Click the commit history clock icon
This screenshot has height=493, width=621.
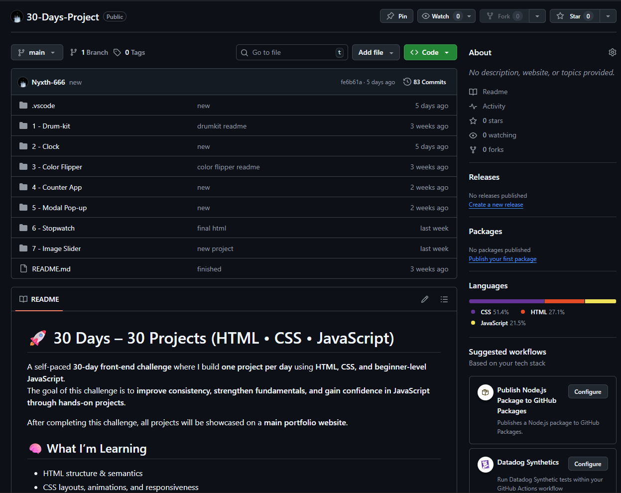407,82
